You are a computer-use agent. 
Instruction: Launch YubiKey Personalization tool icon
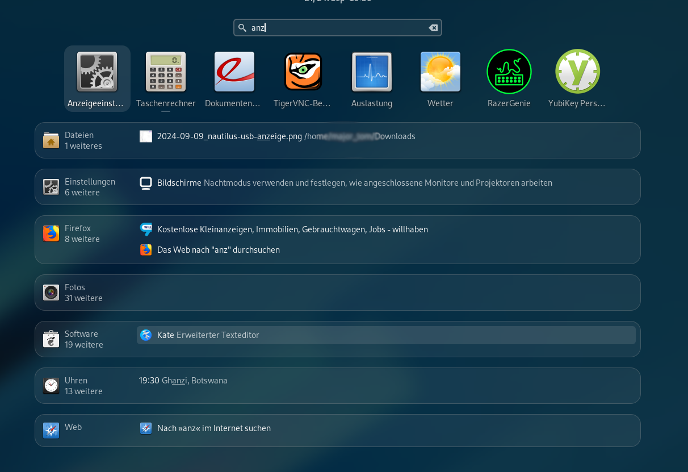click(577, 72)
